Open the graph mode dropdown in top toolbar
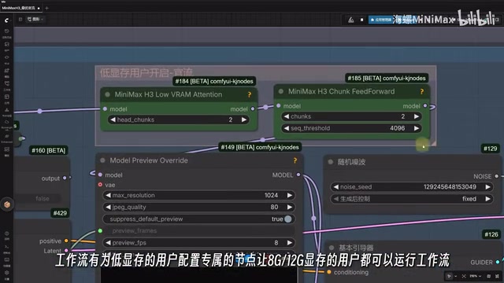The image size is (504, 283). tap(35, 19)
